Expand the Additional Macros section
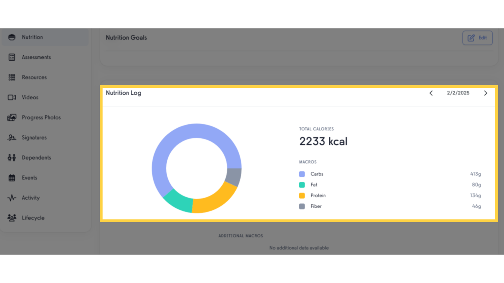 tap(240, 235)
